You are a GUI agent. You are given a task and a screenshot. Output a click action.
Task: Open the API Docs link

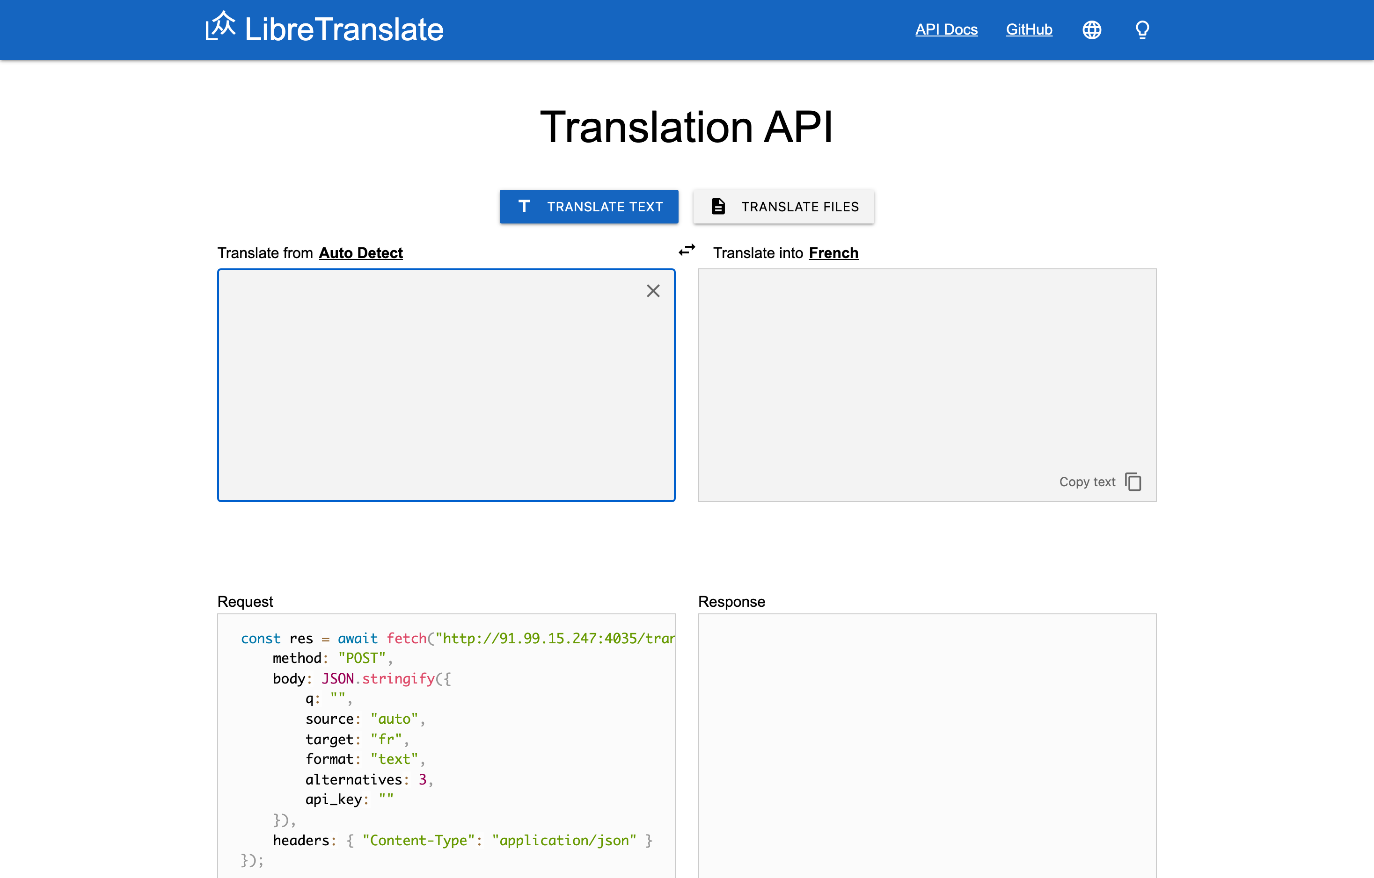click(946, 29)
